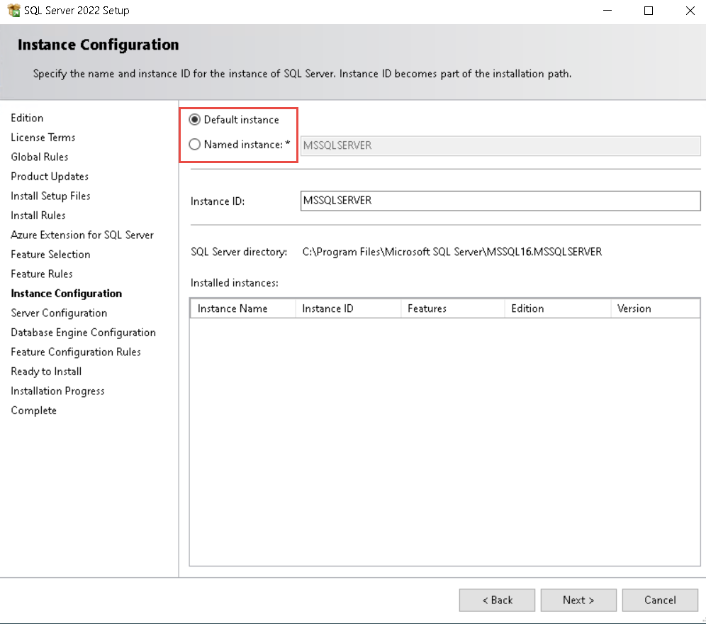Open the Database Engine Configuration step
The width and height of the screenshot is (706, 624).
[x=84, y=333]
